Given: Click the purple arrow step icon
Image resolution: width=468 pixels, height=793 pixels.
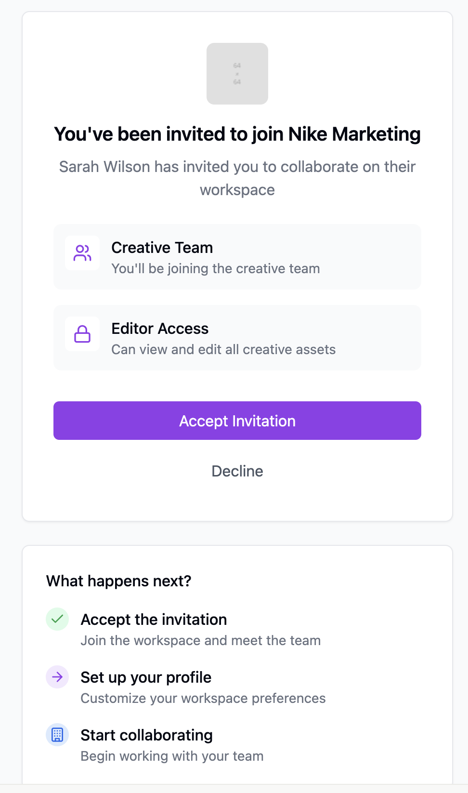Looking at the screenshot, I should pyautogui.click(x=57, y=677).
